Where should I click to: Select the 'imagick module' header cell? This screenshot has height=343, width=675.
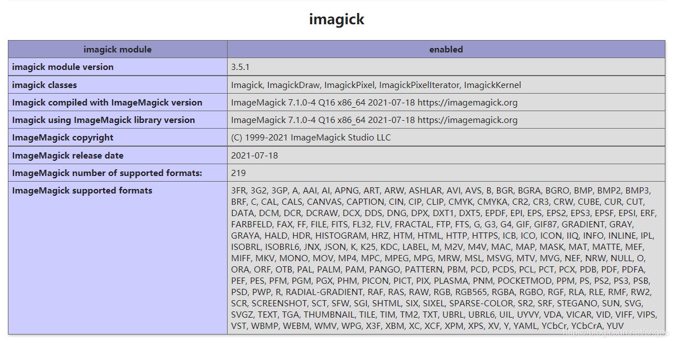pos(118,49)
